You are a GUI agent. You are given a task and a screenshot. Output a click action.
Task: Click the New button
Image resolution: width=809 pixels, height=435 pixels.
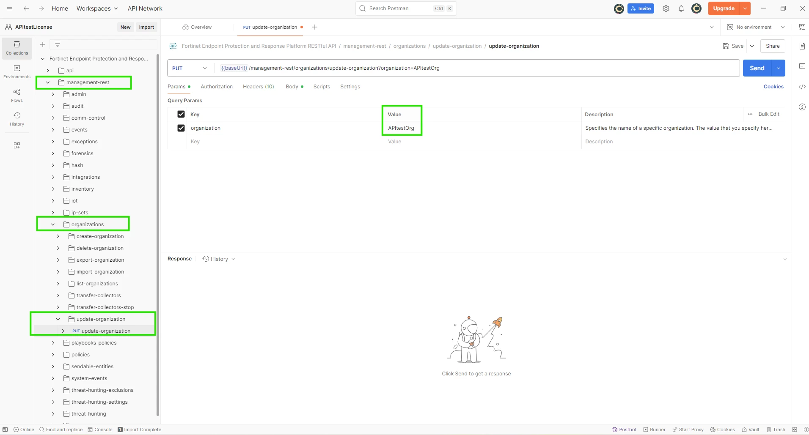[x=125, y=27]
